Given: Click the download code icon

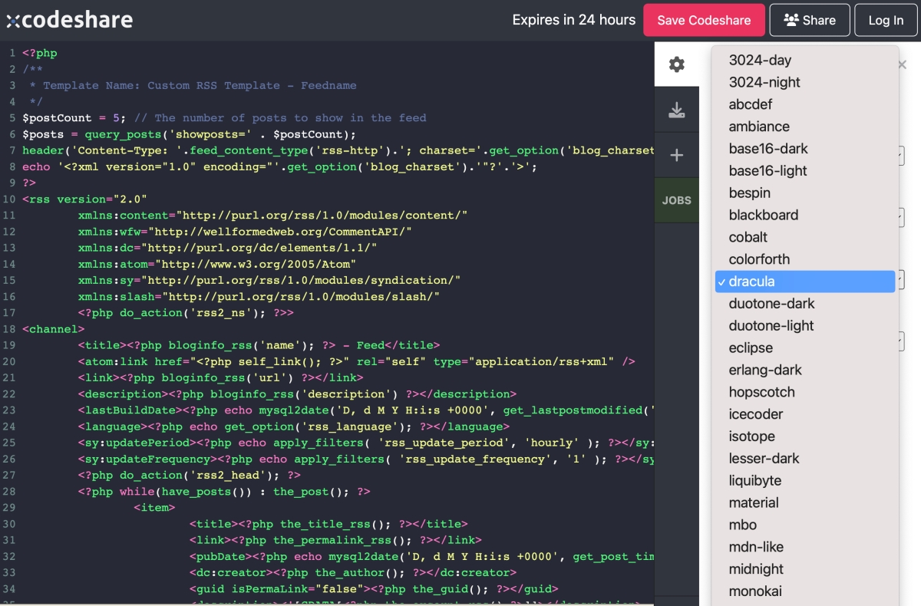Looking at the screenshot, I should (676, 110).
